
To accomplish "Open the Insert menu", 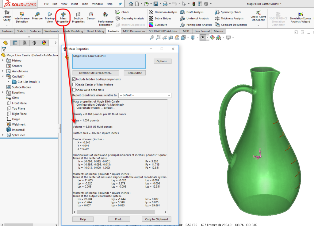I will click(75, 4).
